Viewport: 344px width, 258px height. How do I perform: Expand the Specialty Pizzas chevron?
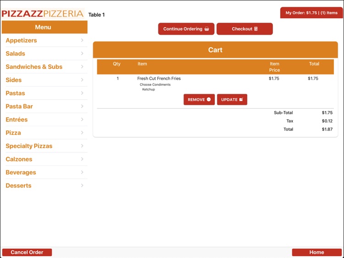(82, 146)
